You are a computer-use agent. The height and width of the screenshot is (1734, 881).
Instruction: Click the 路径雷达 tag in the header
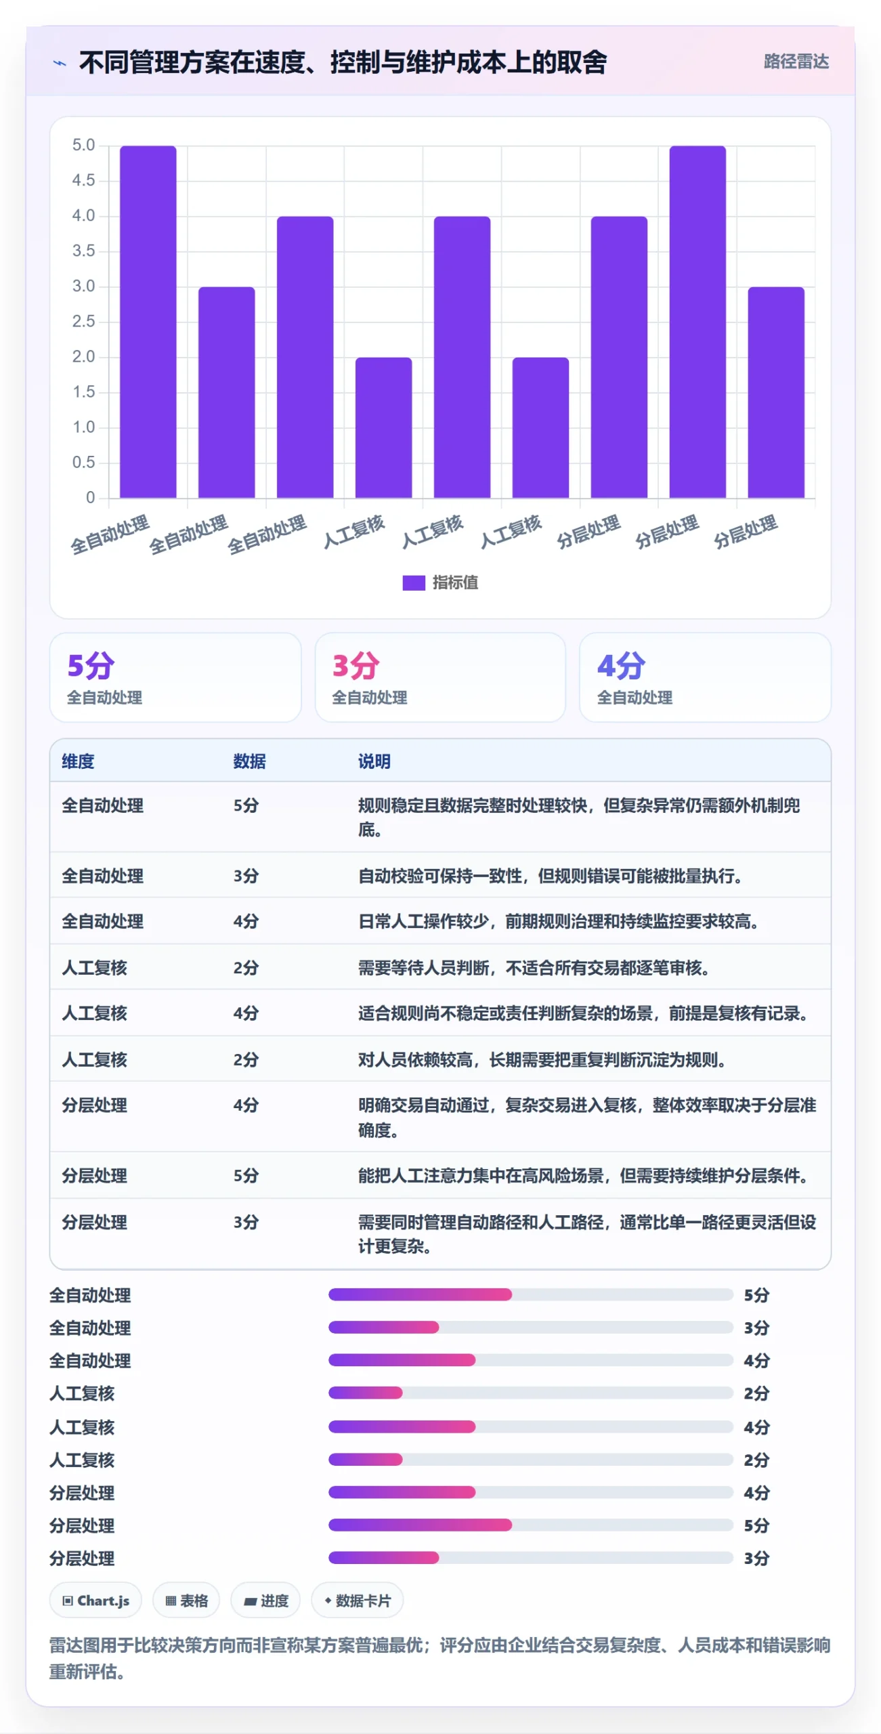[796, 62]
